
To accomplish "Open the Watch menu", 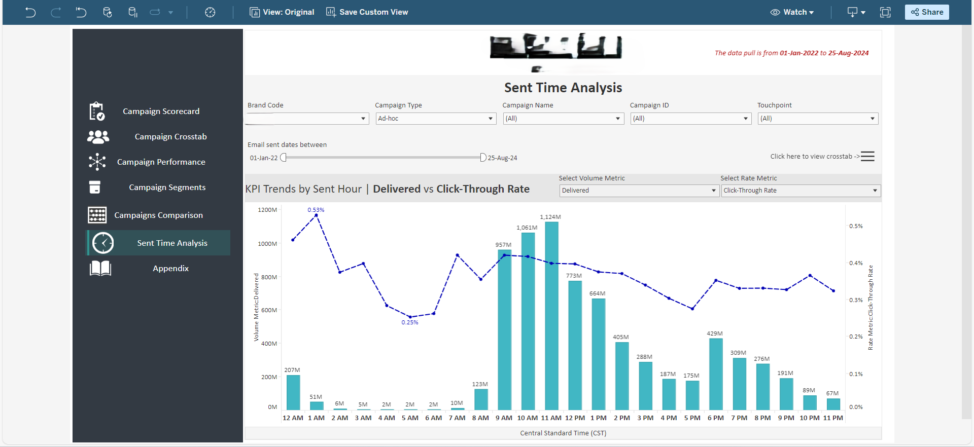I will tap(792, 12).
